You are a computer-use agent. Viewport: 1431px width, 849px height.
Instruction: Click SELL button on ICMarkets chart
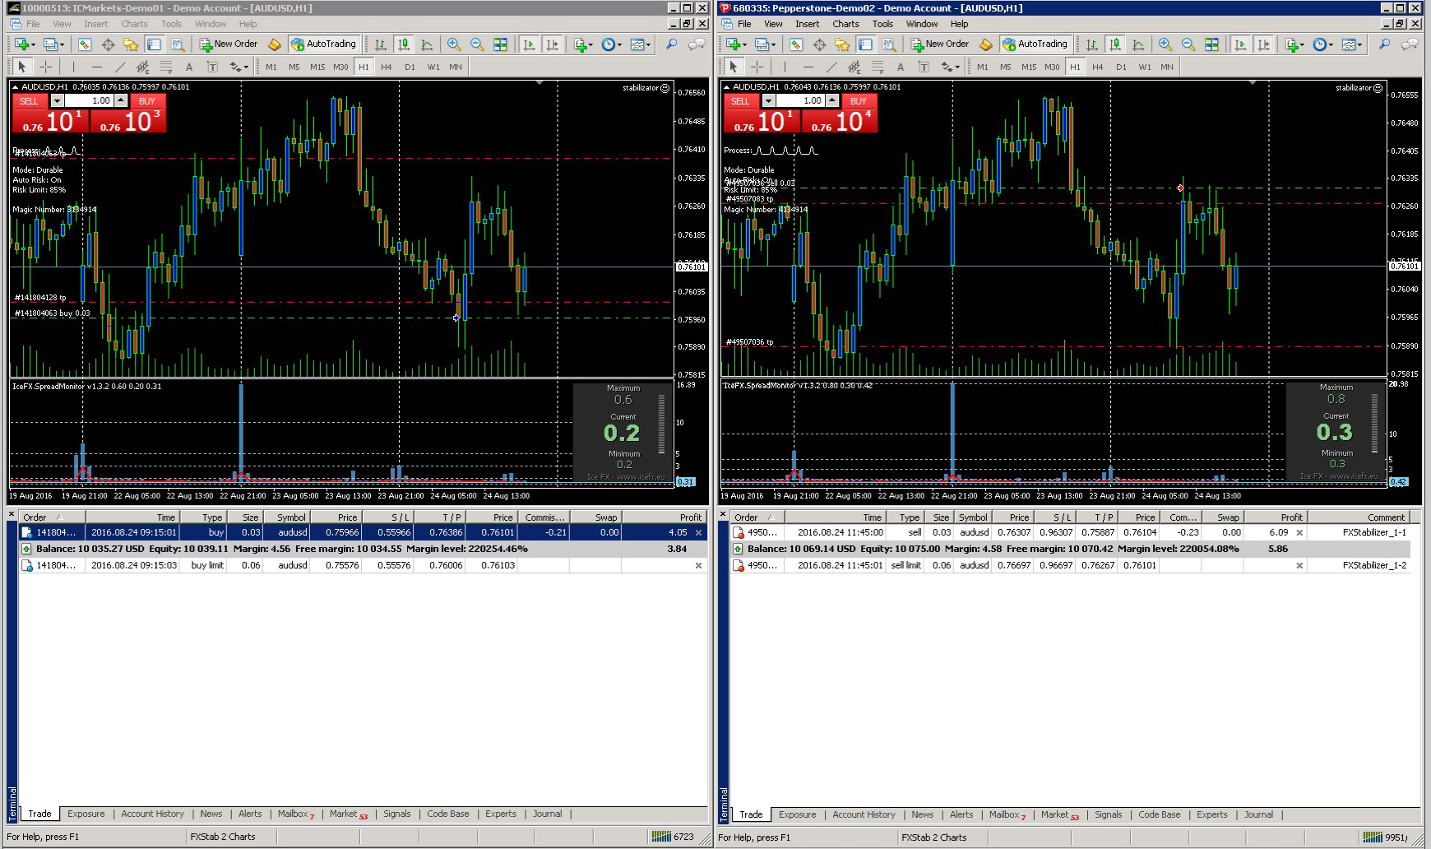click(29, 101)
